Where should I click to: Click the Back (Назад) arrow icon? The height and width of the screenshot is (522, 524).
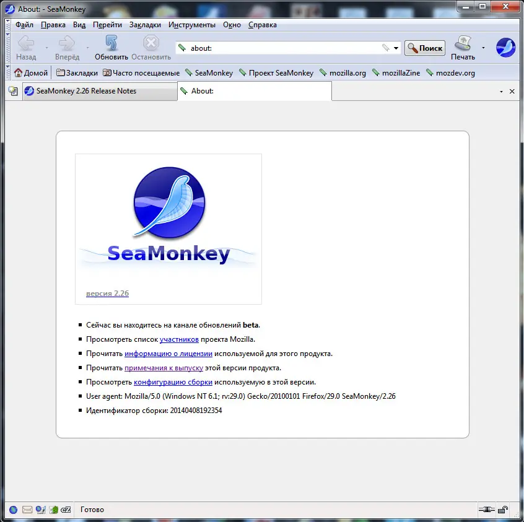click(26, 43)
